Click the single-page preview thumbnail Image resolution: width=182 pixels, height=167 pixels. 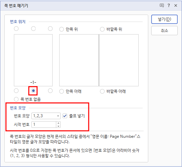pos(33,60)
